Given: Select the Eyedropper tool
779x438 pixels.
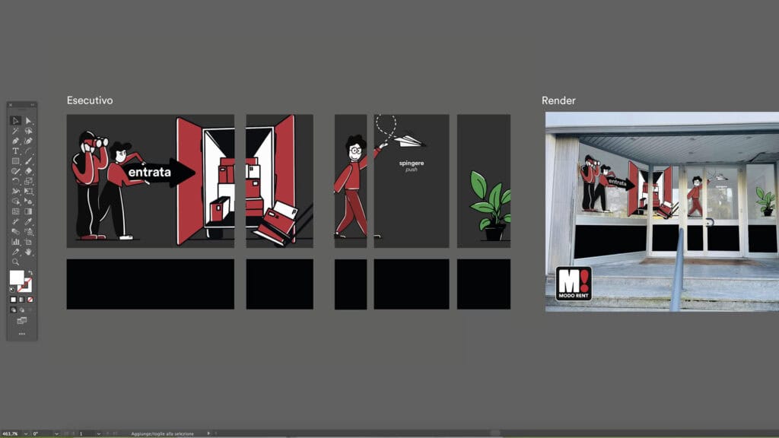Looking at the screenshot, I should (x=15, y=252).
